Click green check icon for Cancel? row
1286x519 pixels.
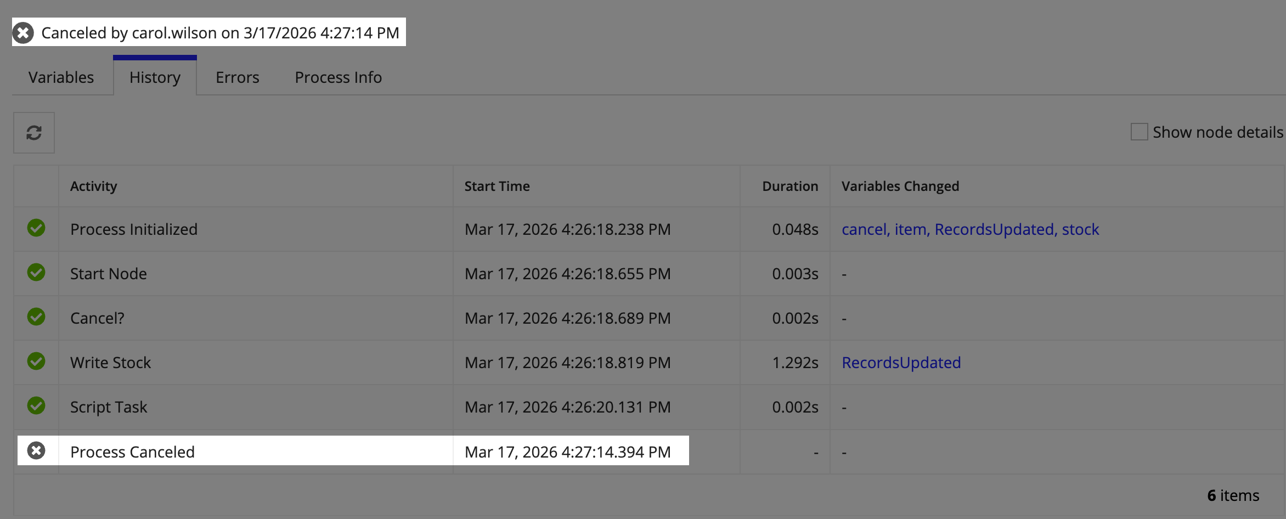[36, 317]
